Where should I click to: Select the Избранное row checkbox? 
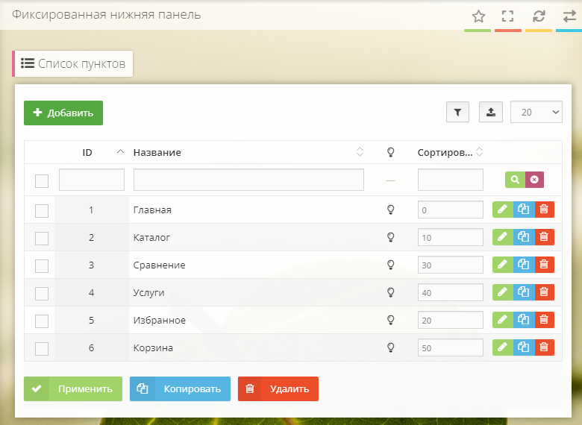(42, 321)
